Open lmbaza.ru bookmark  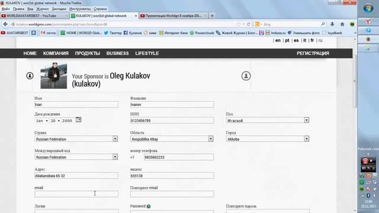[275, 33]
